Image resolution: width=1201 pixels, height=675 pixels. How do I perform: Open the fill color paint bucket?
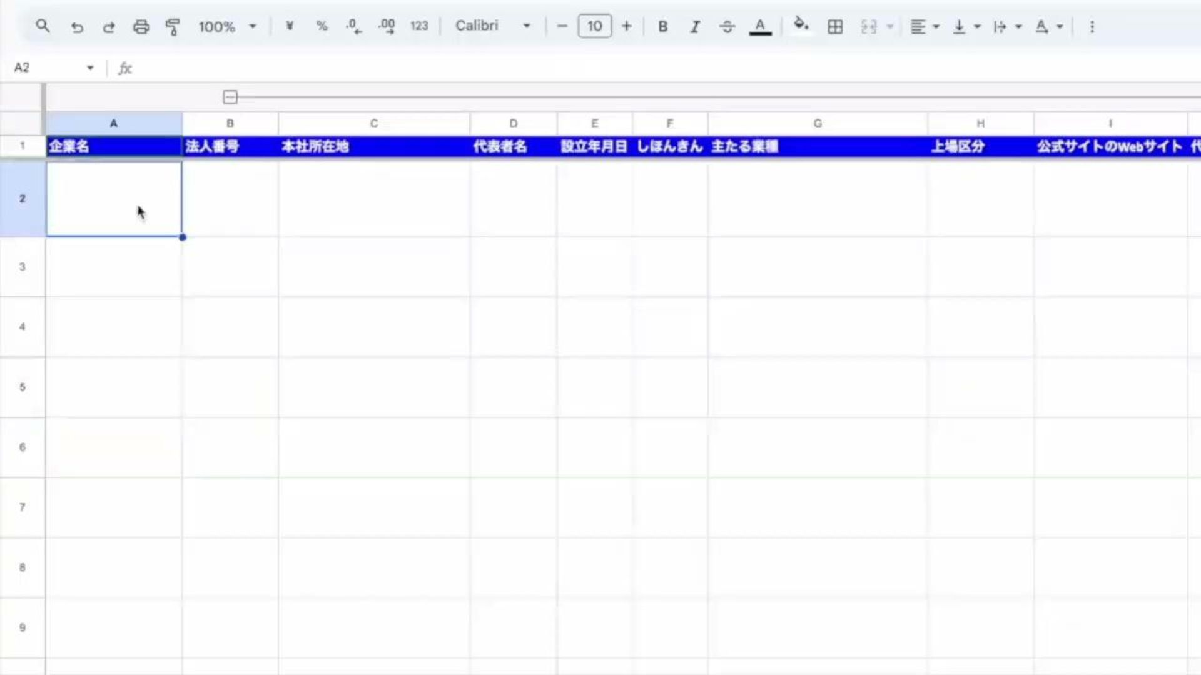801,26
